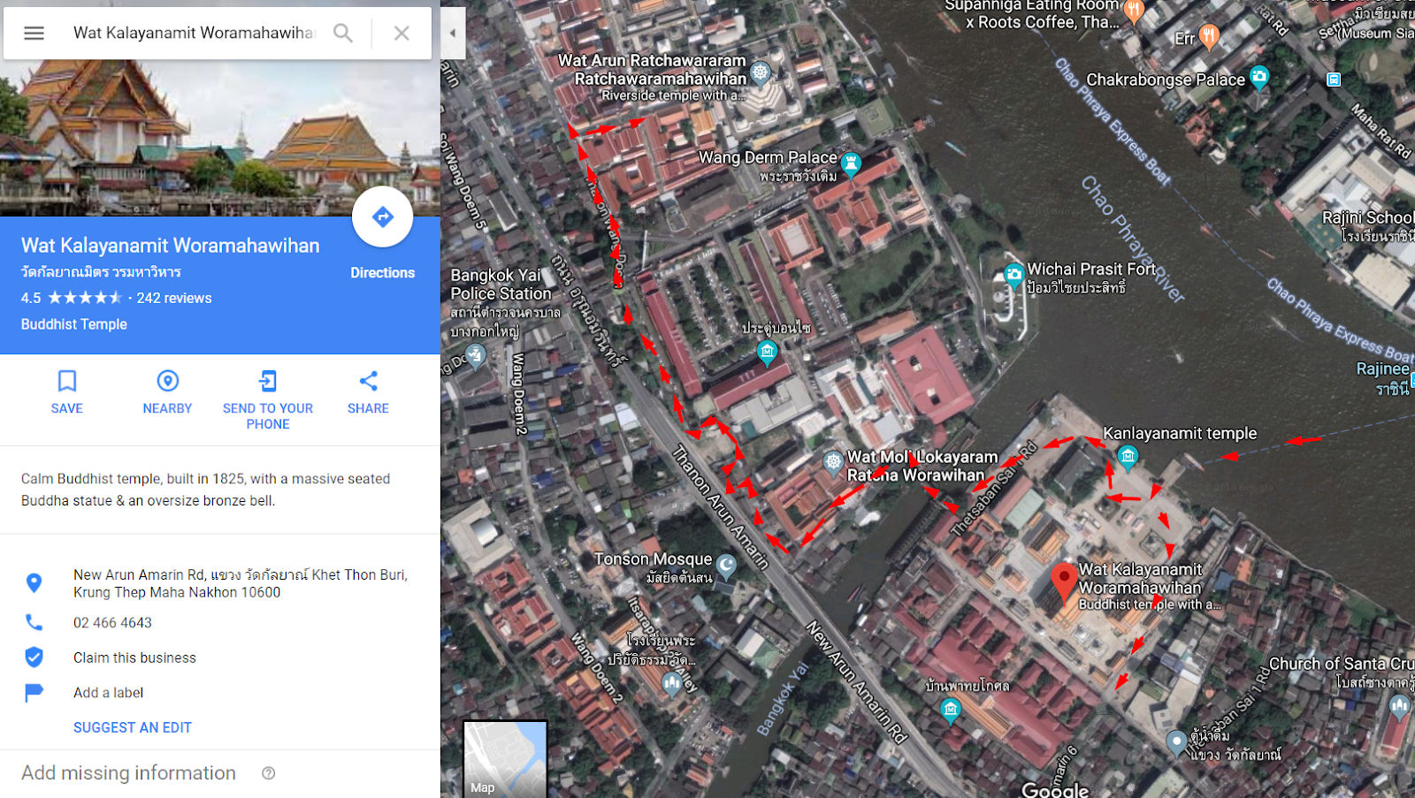Select the NEARBY label
The height and width of the screenshot is (798, 1415).
(x=167, y=408)
